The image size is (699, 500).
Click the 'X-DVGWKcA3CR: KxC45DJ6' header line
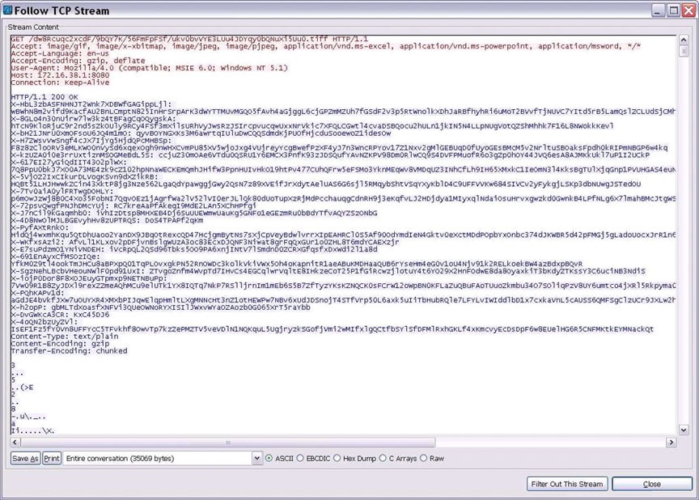coord(60,314)
